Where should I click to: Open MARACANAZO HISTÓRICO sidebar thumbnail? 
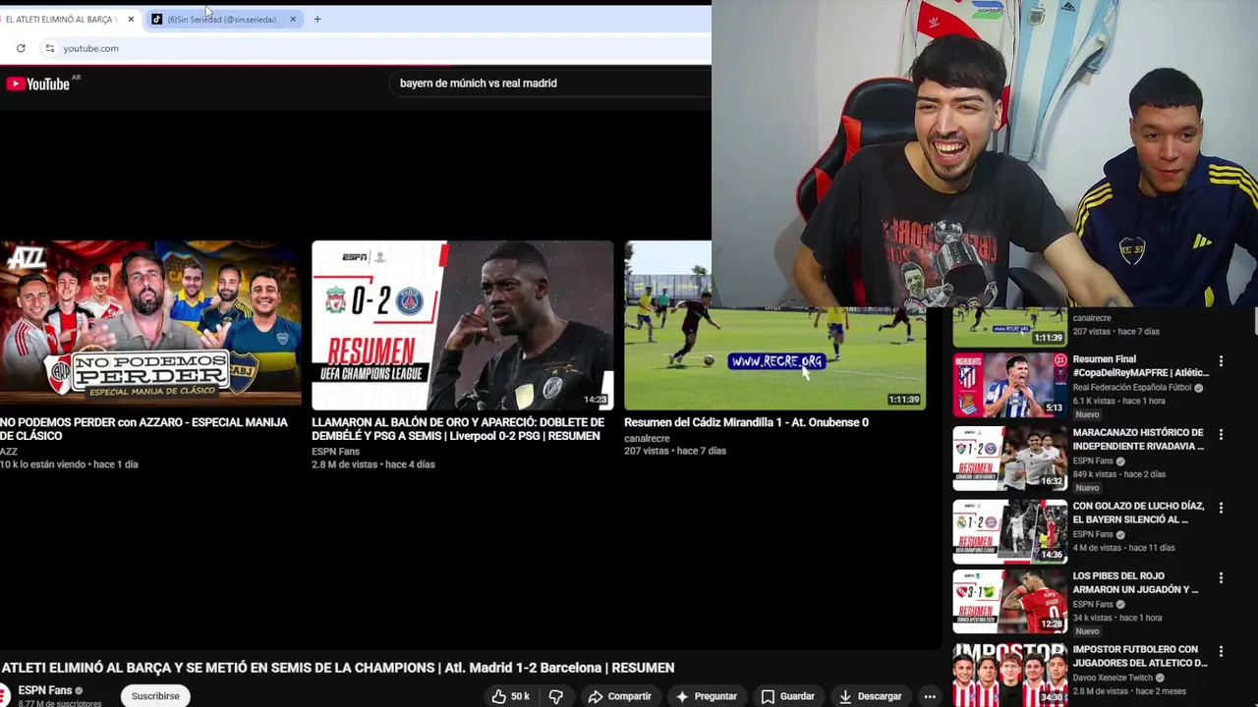pos(1009,459)
